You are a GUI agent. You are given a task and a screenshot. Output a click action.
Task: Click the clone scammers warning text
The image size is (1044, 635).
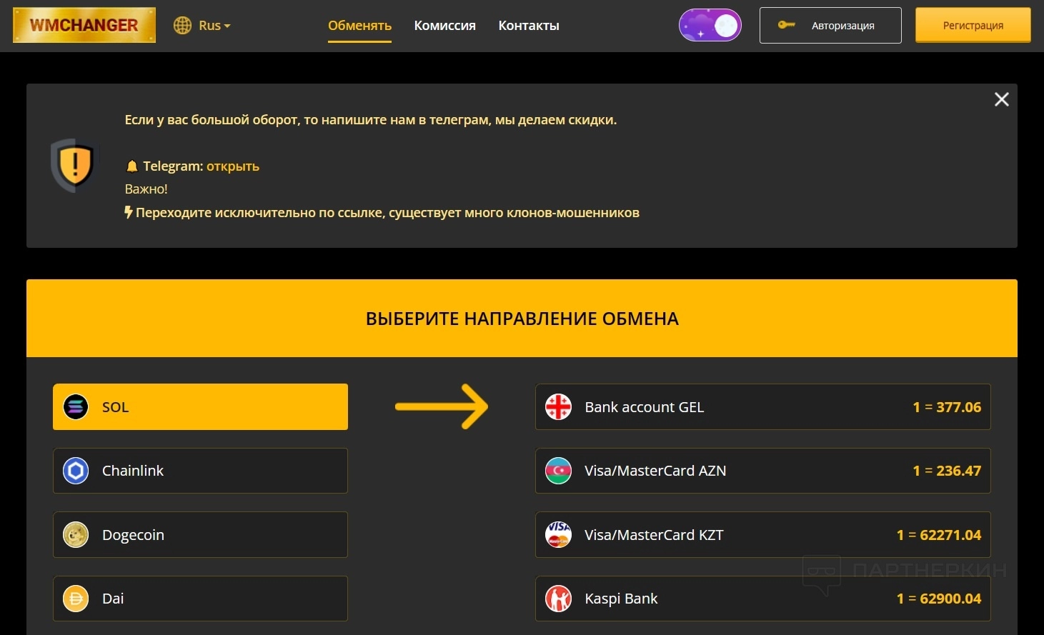tap(387, 213)
